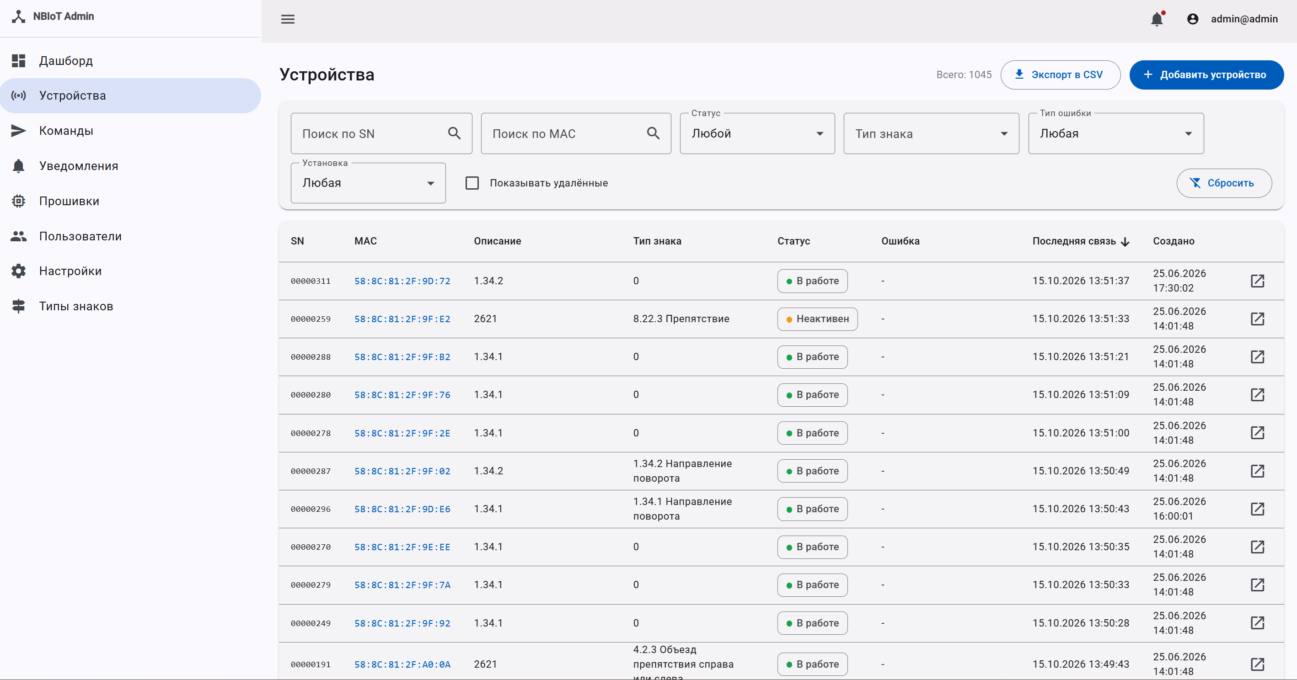Screen dimensions: 1297x680
Task: Open details for device 00000270
Action: 1257,547
